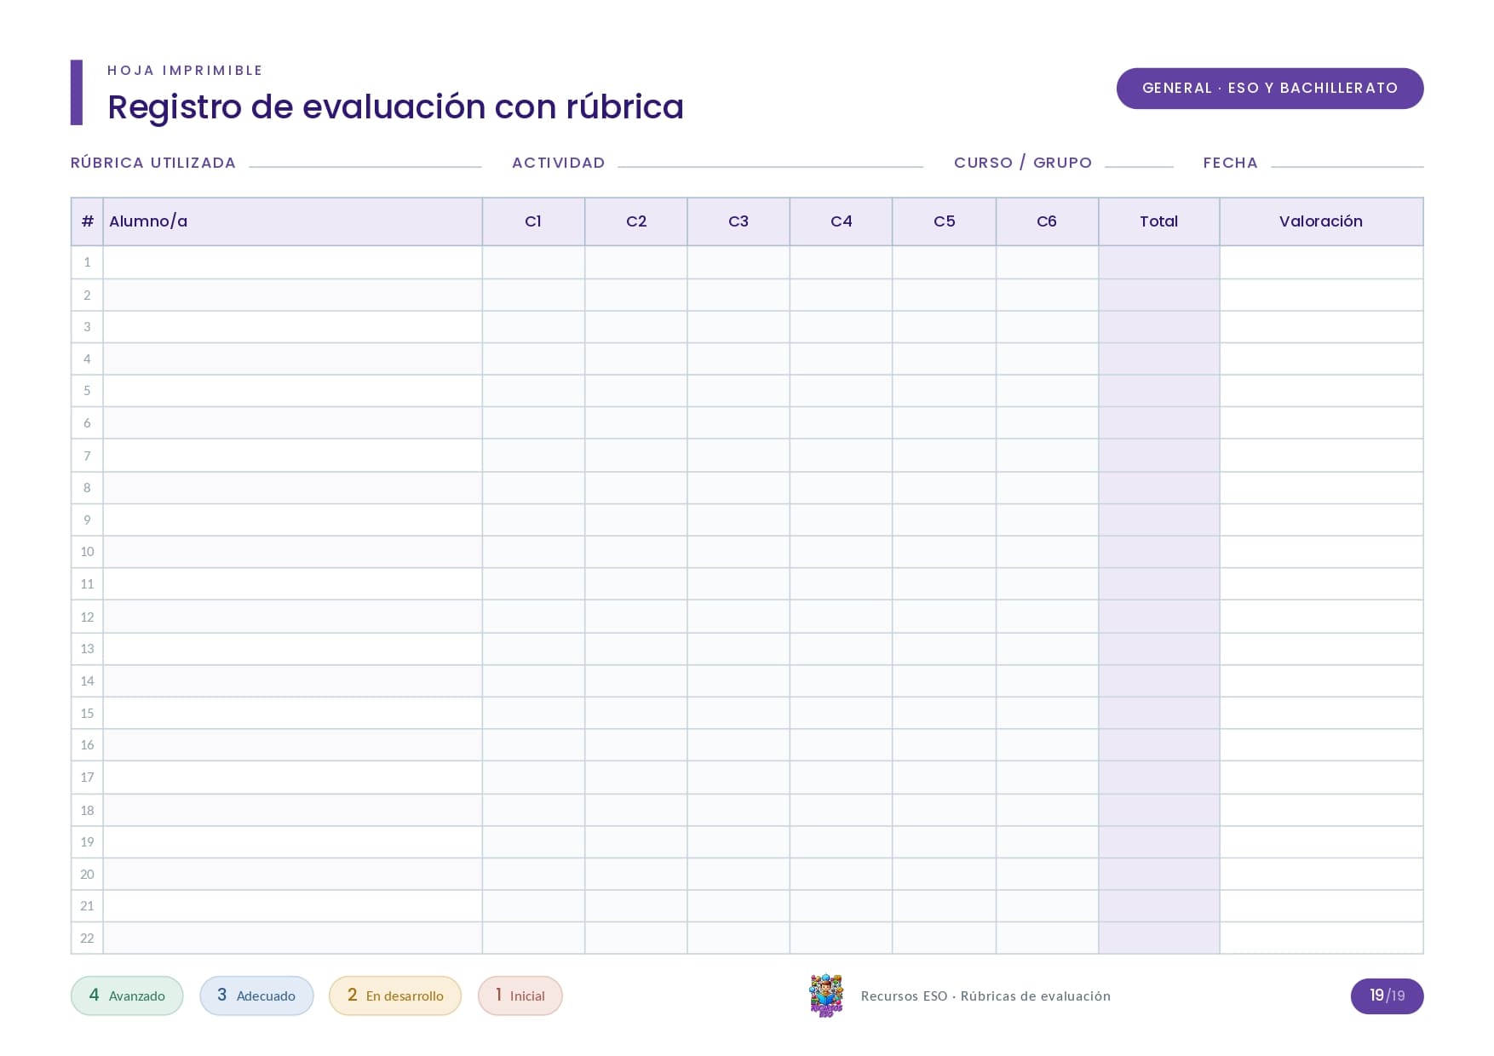Image resolution: width=1494 pixels, height=1056 pixels.
Task: Click the Registro de evaluación con rúbrica title
Action: [395, 107]
